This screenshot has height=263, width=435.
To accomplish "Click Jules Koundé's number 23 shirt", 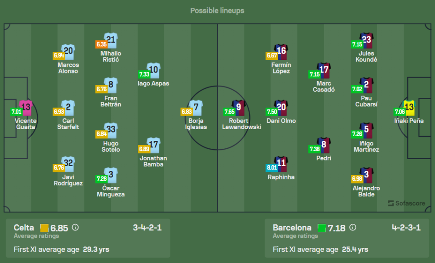I will click(x=366, y=40).
